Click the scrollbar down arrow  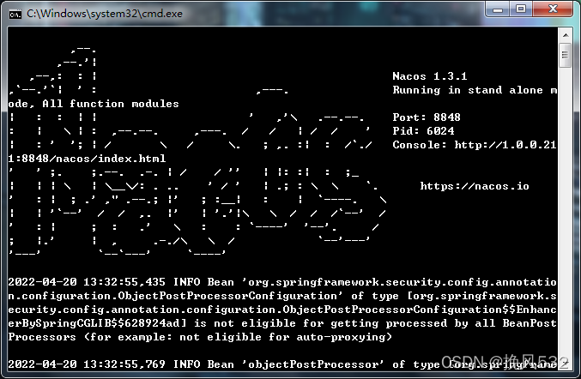(x=565, y=364)
